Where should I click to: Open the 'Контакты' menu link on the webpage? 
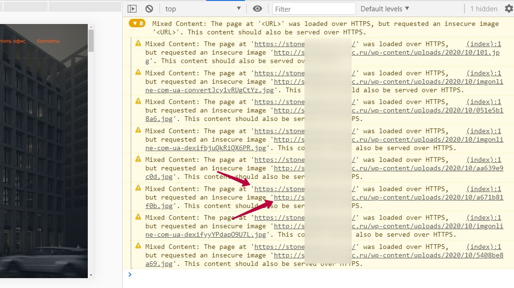click(48, 41)
